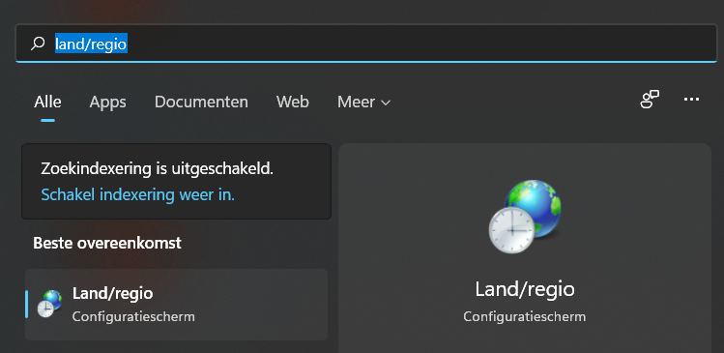This screenshot has height=353, width=724.
Task: Switch to the Documenten tab
Action: [201, 102]
